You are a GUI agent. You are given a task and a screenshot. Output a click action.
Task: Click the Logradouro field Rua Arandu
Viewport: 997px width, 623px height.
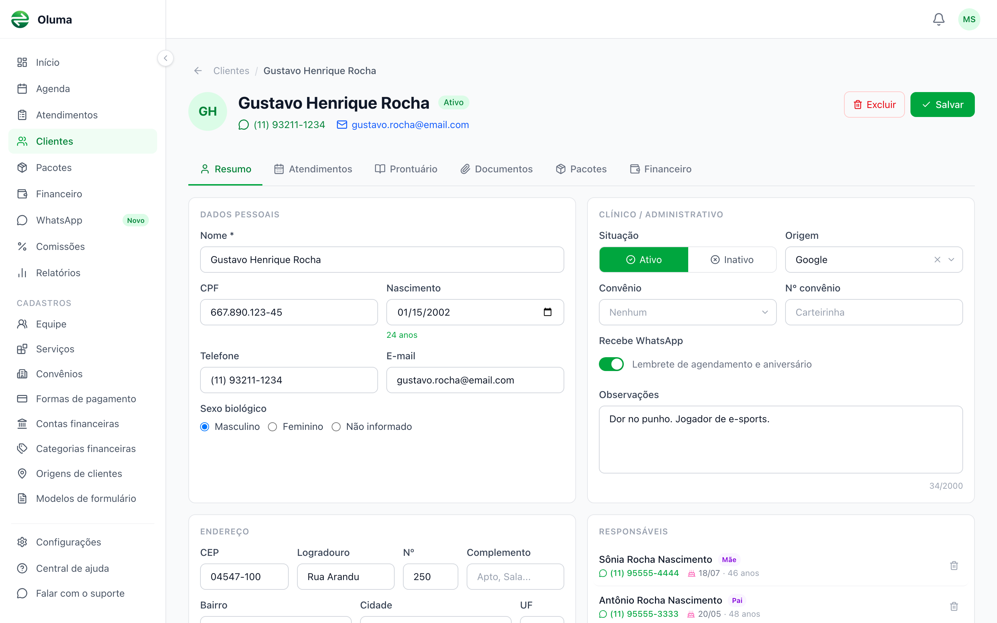(345, 576)
